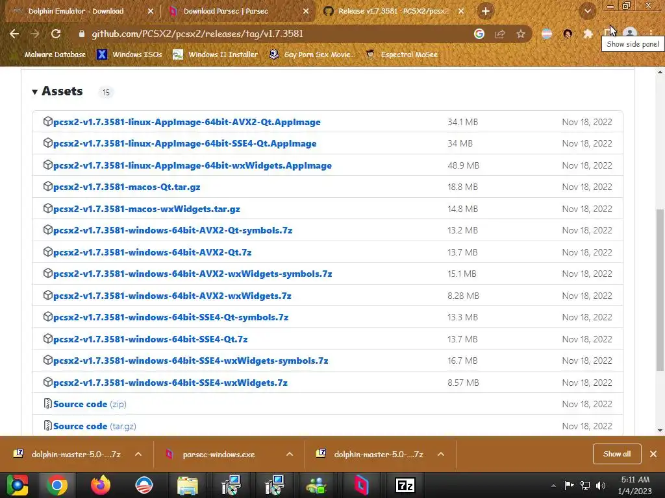Go back to the previous page
Viewport: 665px width, 498px height.
coord(14,34)
